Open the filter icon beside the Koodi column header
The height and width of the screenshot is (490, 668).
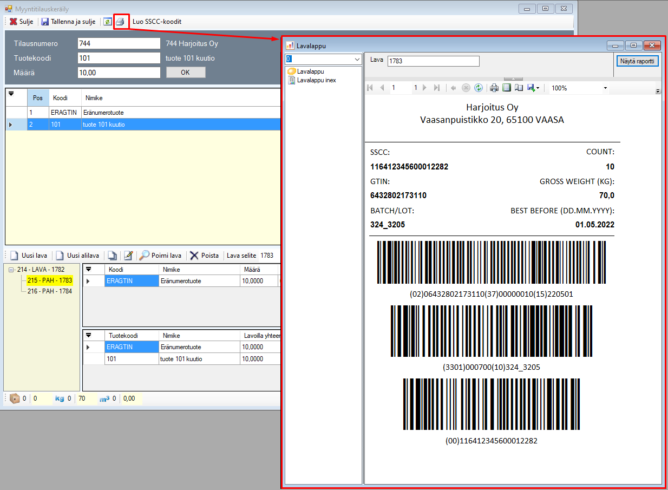[89, 269]
